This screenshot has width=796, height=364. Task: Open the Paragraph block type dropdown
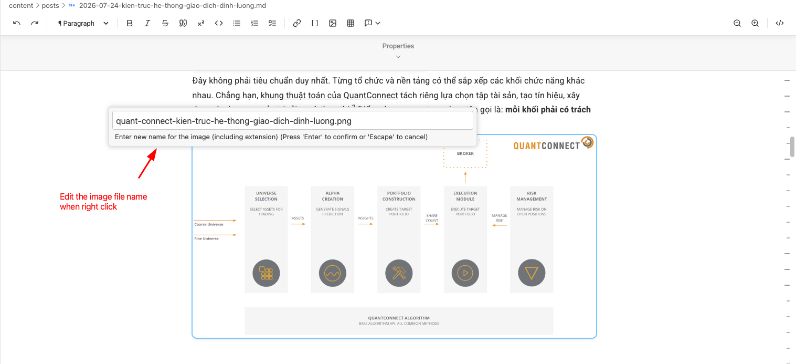pos(83,23)
